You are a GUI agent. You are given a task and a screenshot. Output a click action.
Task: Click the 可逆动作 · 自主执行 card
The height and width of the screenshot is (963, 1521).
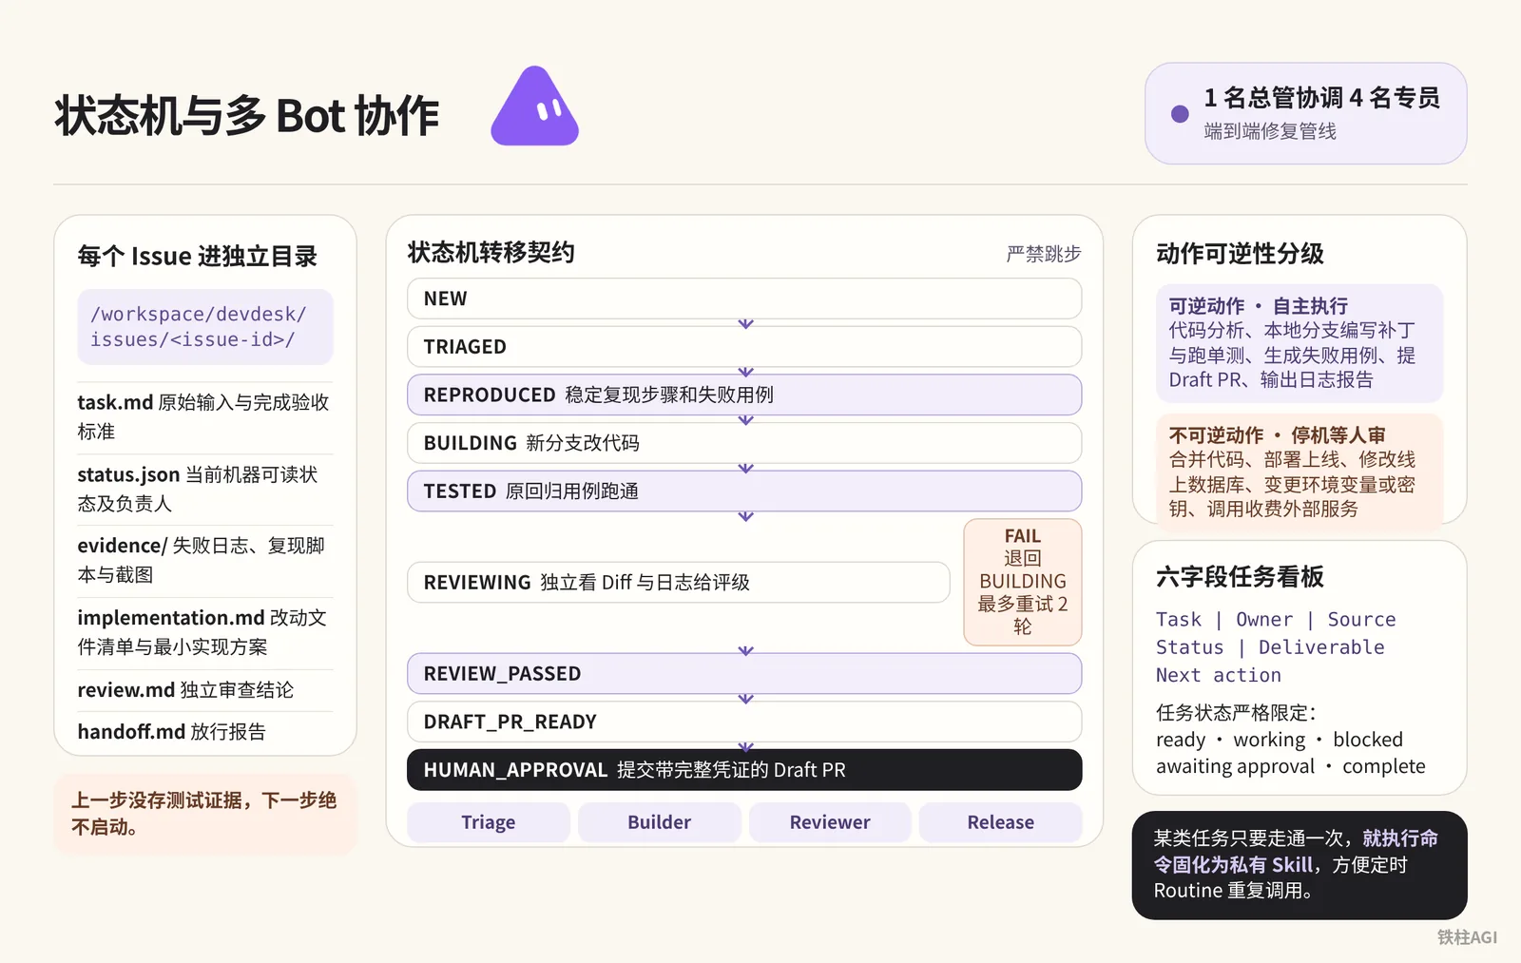(x=1300, y=343)
